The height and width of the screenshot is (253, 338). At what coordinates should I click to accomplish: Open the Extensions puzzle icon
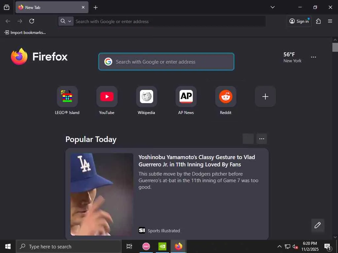(x=319, y=21)
